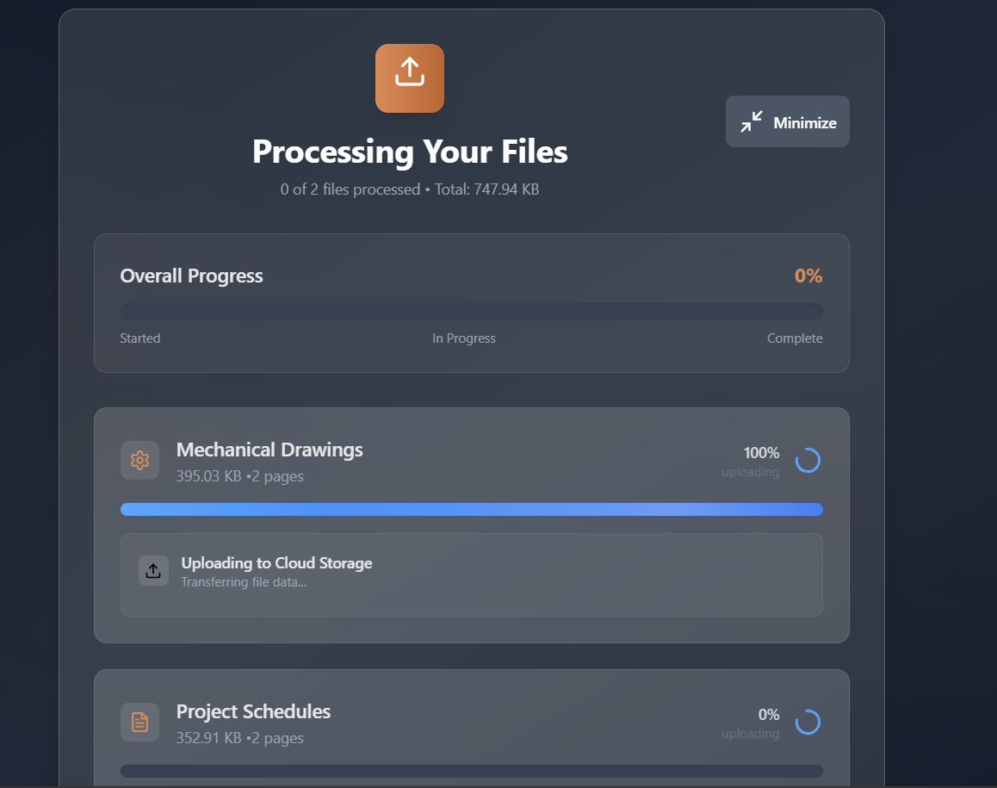
Task: Click the Processing Your Files heading
Action: click(410, 152)
